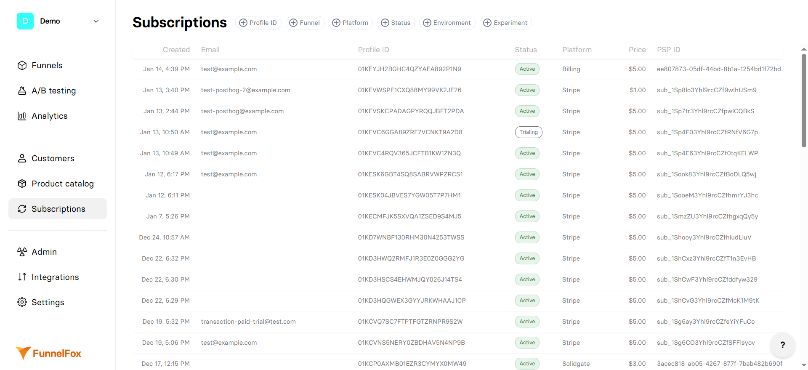Select profile ID 01KEYJH2BGHC4QZYAEA892P1N9
The width and height of the screenshot is (808, 370).
(409, 69)
